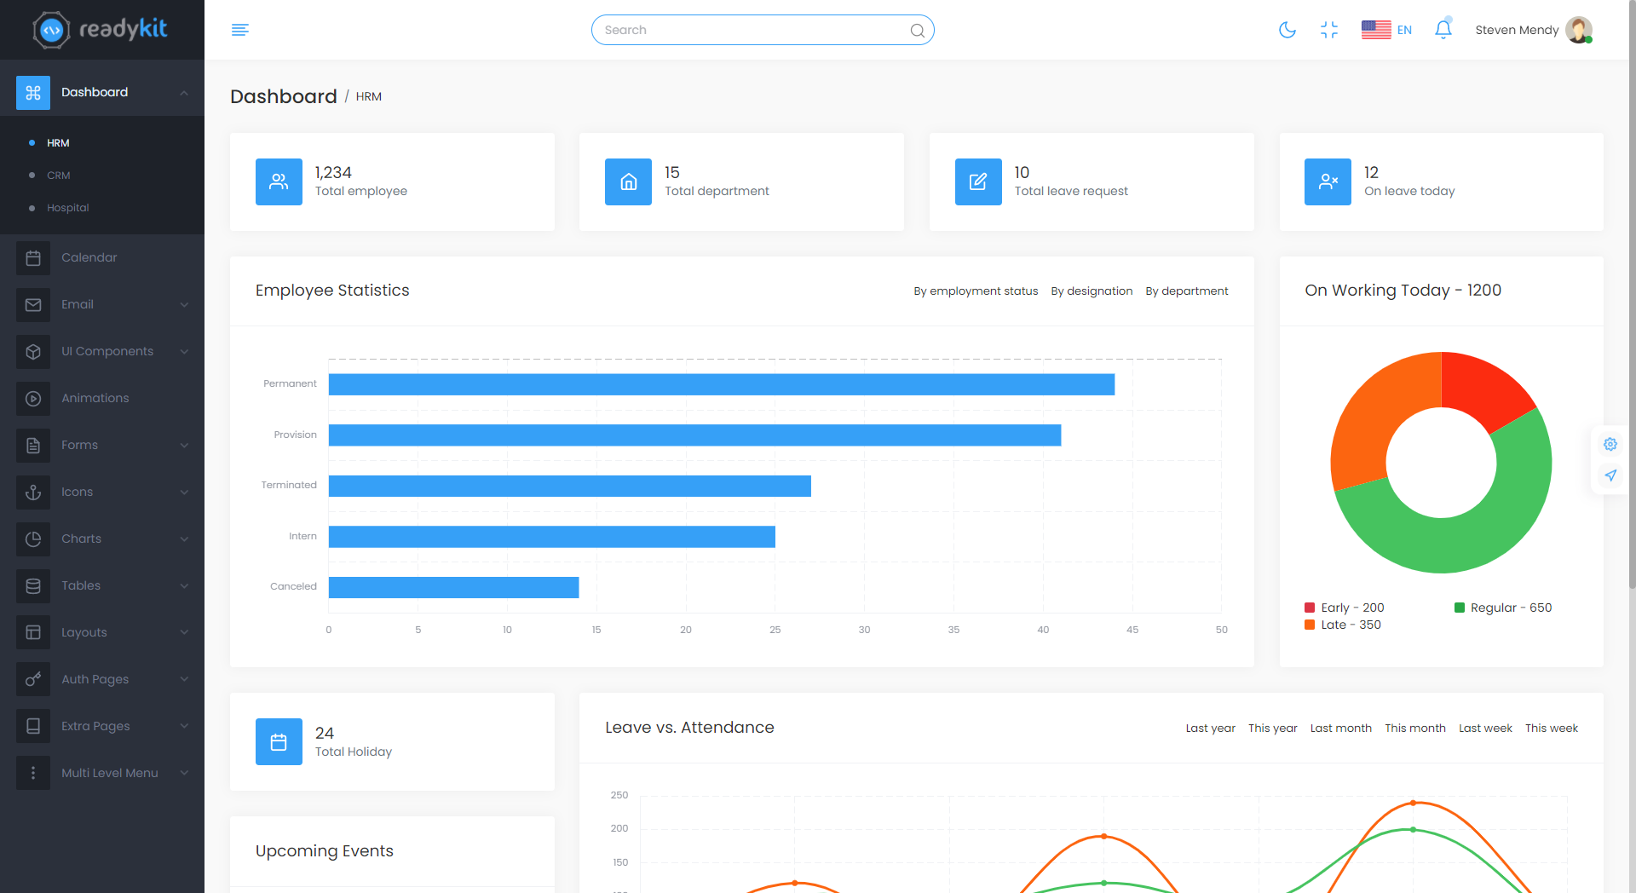The width and height of the screenshot is (1636, 893).
Task: Toggle the Regular - 650 legend item
Action: (x=1504, y=608)
